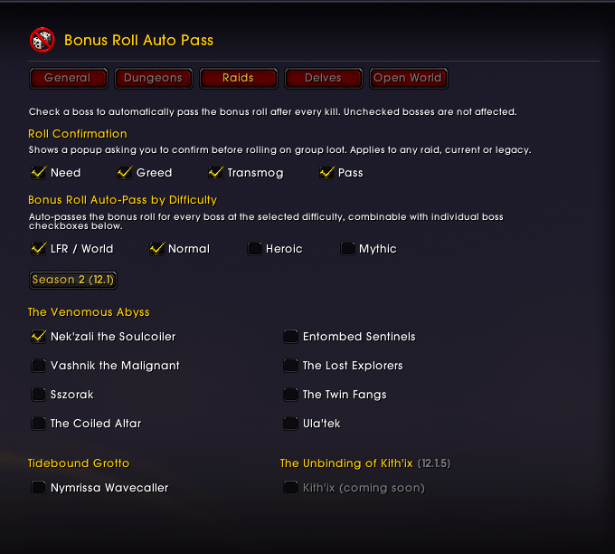Disable Greed roll confirmation checkbox
This screenshot has width=615, height=554.
click(x=124, y=172)
